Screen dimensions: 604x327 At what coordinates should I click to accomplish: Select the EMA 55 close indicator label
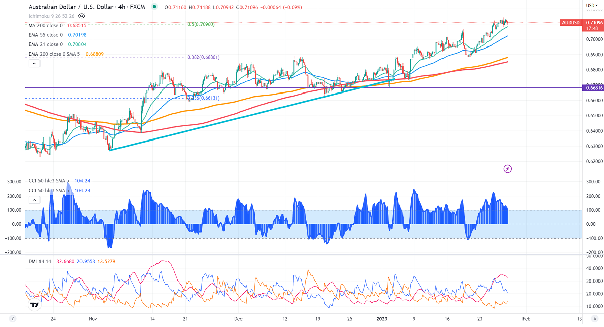[46, 35]
